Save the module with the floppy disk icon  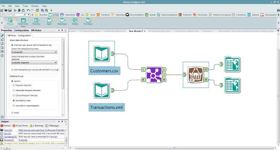coord(10,10)
